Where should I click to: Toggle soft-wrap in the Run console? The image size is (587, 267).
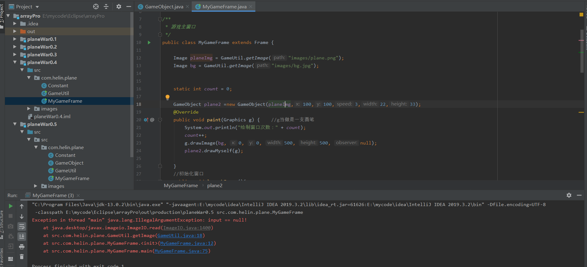pyautogui.click(x=22, y=226)
